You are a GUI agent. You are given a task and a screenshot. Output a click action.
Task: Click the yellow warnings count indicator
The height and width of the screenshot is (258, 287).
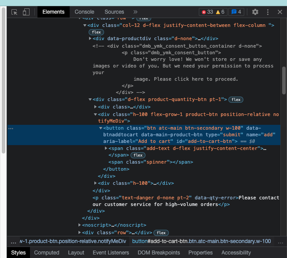[x=220, y=12]
